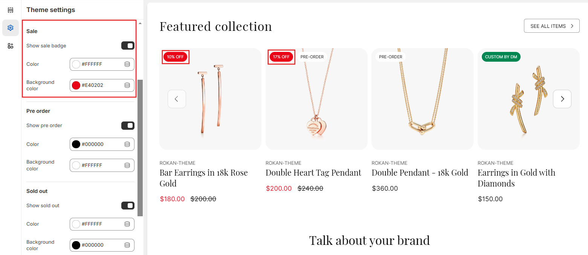Open the Theme settings gear icon

coord(11,28)
